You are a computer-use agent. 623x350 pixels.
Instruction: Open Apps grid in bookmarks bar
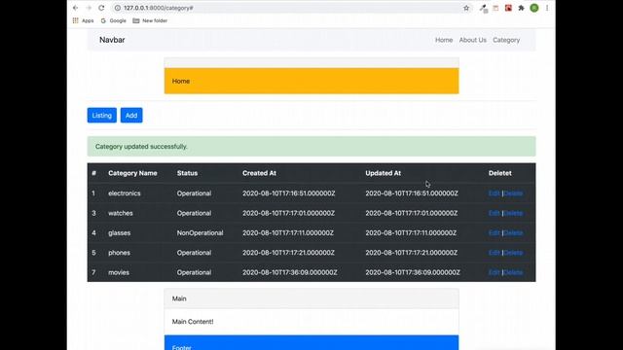pyautogui.click(x=83, y=20)
